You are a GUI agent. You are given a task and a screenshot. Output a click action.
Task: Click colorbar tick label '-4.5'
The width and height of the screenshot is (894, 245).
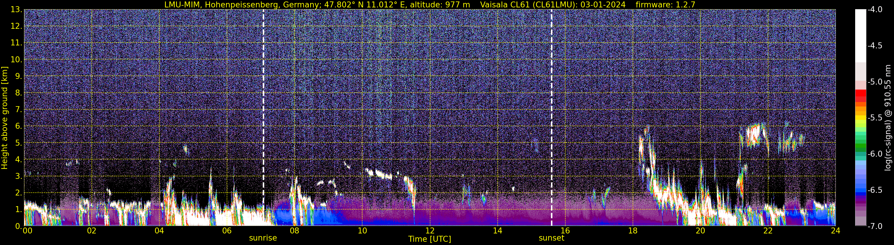[874, 46]
